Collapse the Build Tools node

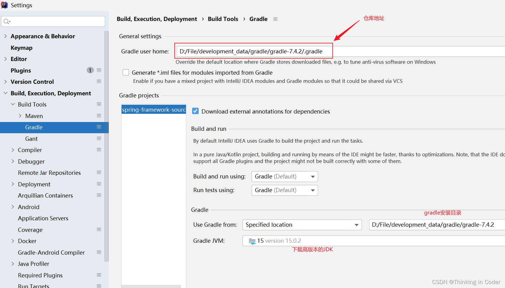13,104
